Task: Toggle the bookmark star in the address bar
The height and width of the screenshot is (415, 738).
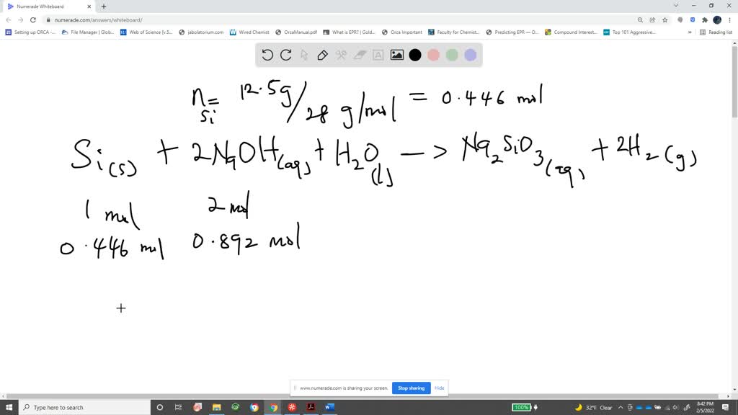Action: pos(667,20)
